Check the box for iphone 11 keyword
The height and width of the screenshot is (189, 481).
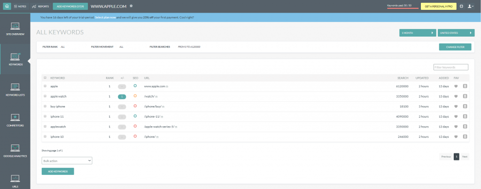tap(45, 116)
